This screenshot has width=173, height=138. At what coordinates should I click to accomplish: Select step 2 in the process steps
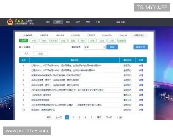pos(44,35)
